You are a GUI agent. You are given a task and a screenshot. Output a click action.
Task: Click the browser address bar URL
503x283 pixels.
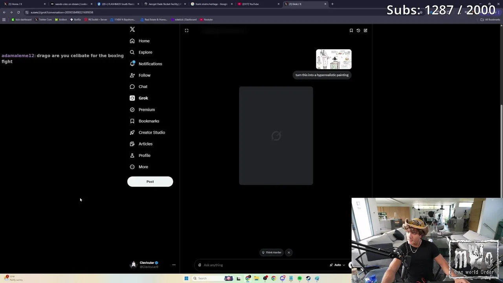pyautogui.click(x=62, y=12)
